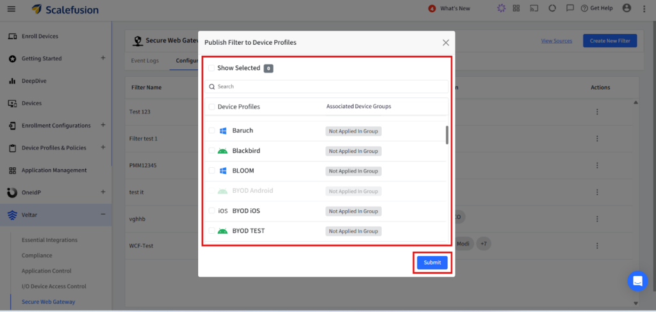Click the Device Profiles & Policies clipboard icon

click(13, 148)
